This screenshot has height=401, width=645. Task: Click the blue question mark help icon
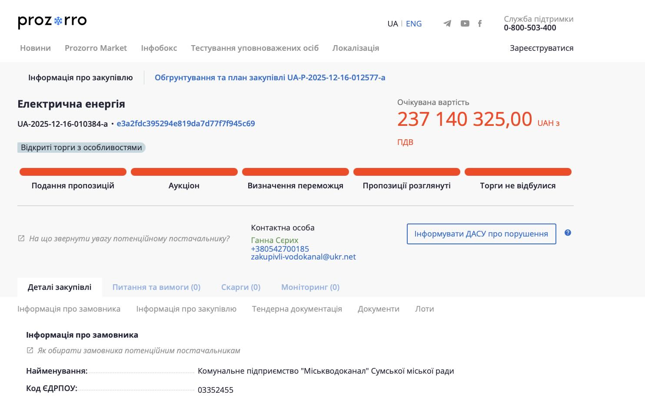[x=568, y=233]
